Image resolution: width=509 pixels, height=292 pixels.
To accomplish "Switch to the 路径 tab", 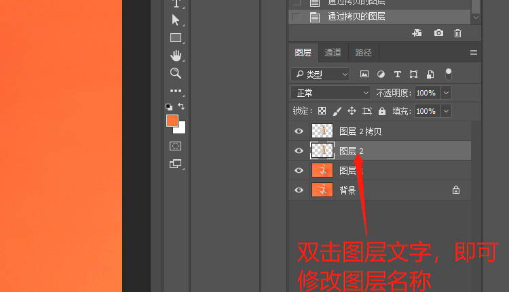I will (x=363, y=53).
